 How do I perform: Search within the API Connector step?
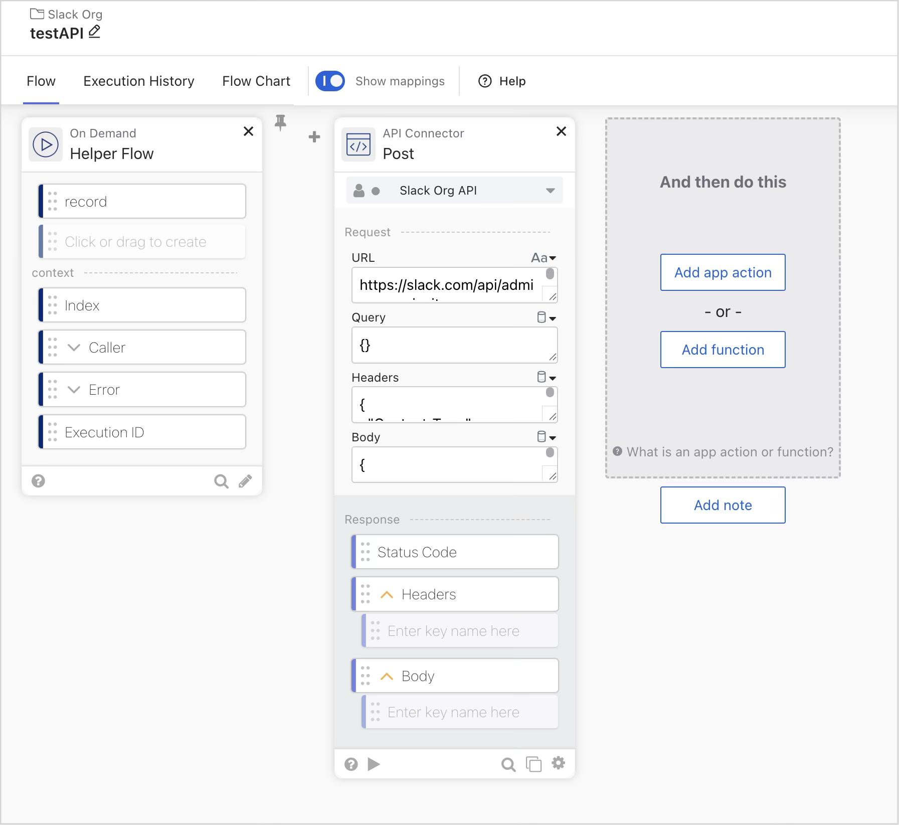[508, 764]
